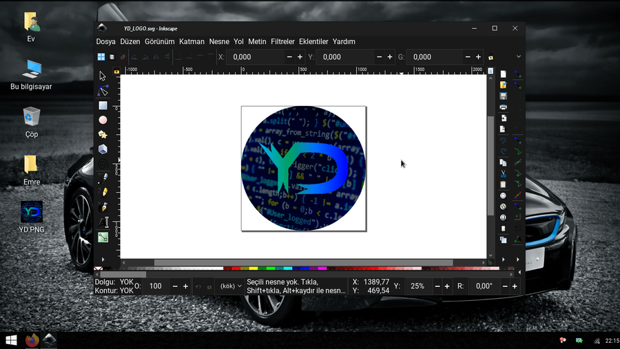This screenshot has height=349, width=620.
Task: Open the Görünüm menu
Action: click(x=159, y=41)
